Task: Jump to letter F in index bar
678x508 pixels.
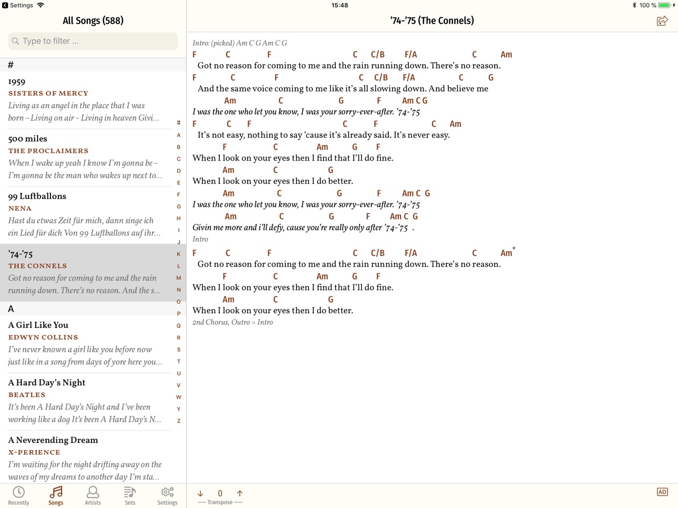Action: coord(179,194)
